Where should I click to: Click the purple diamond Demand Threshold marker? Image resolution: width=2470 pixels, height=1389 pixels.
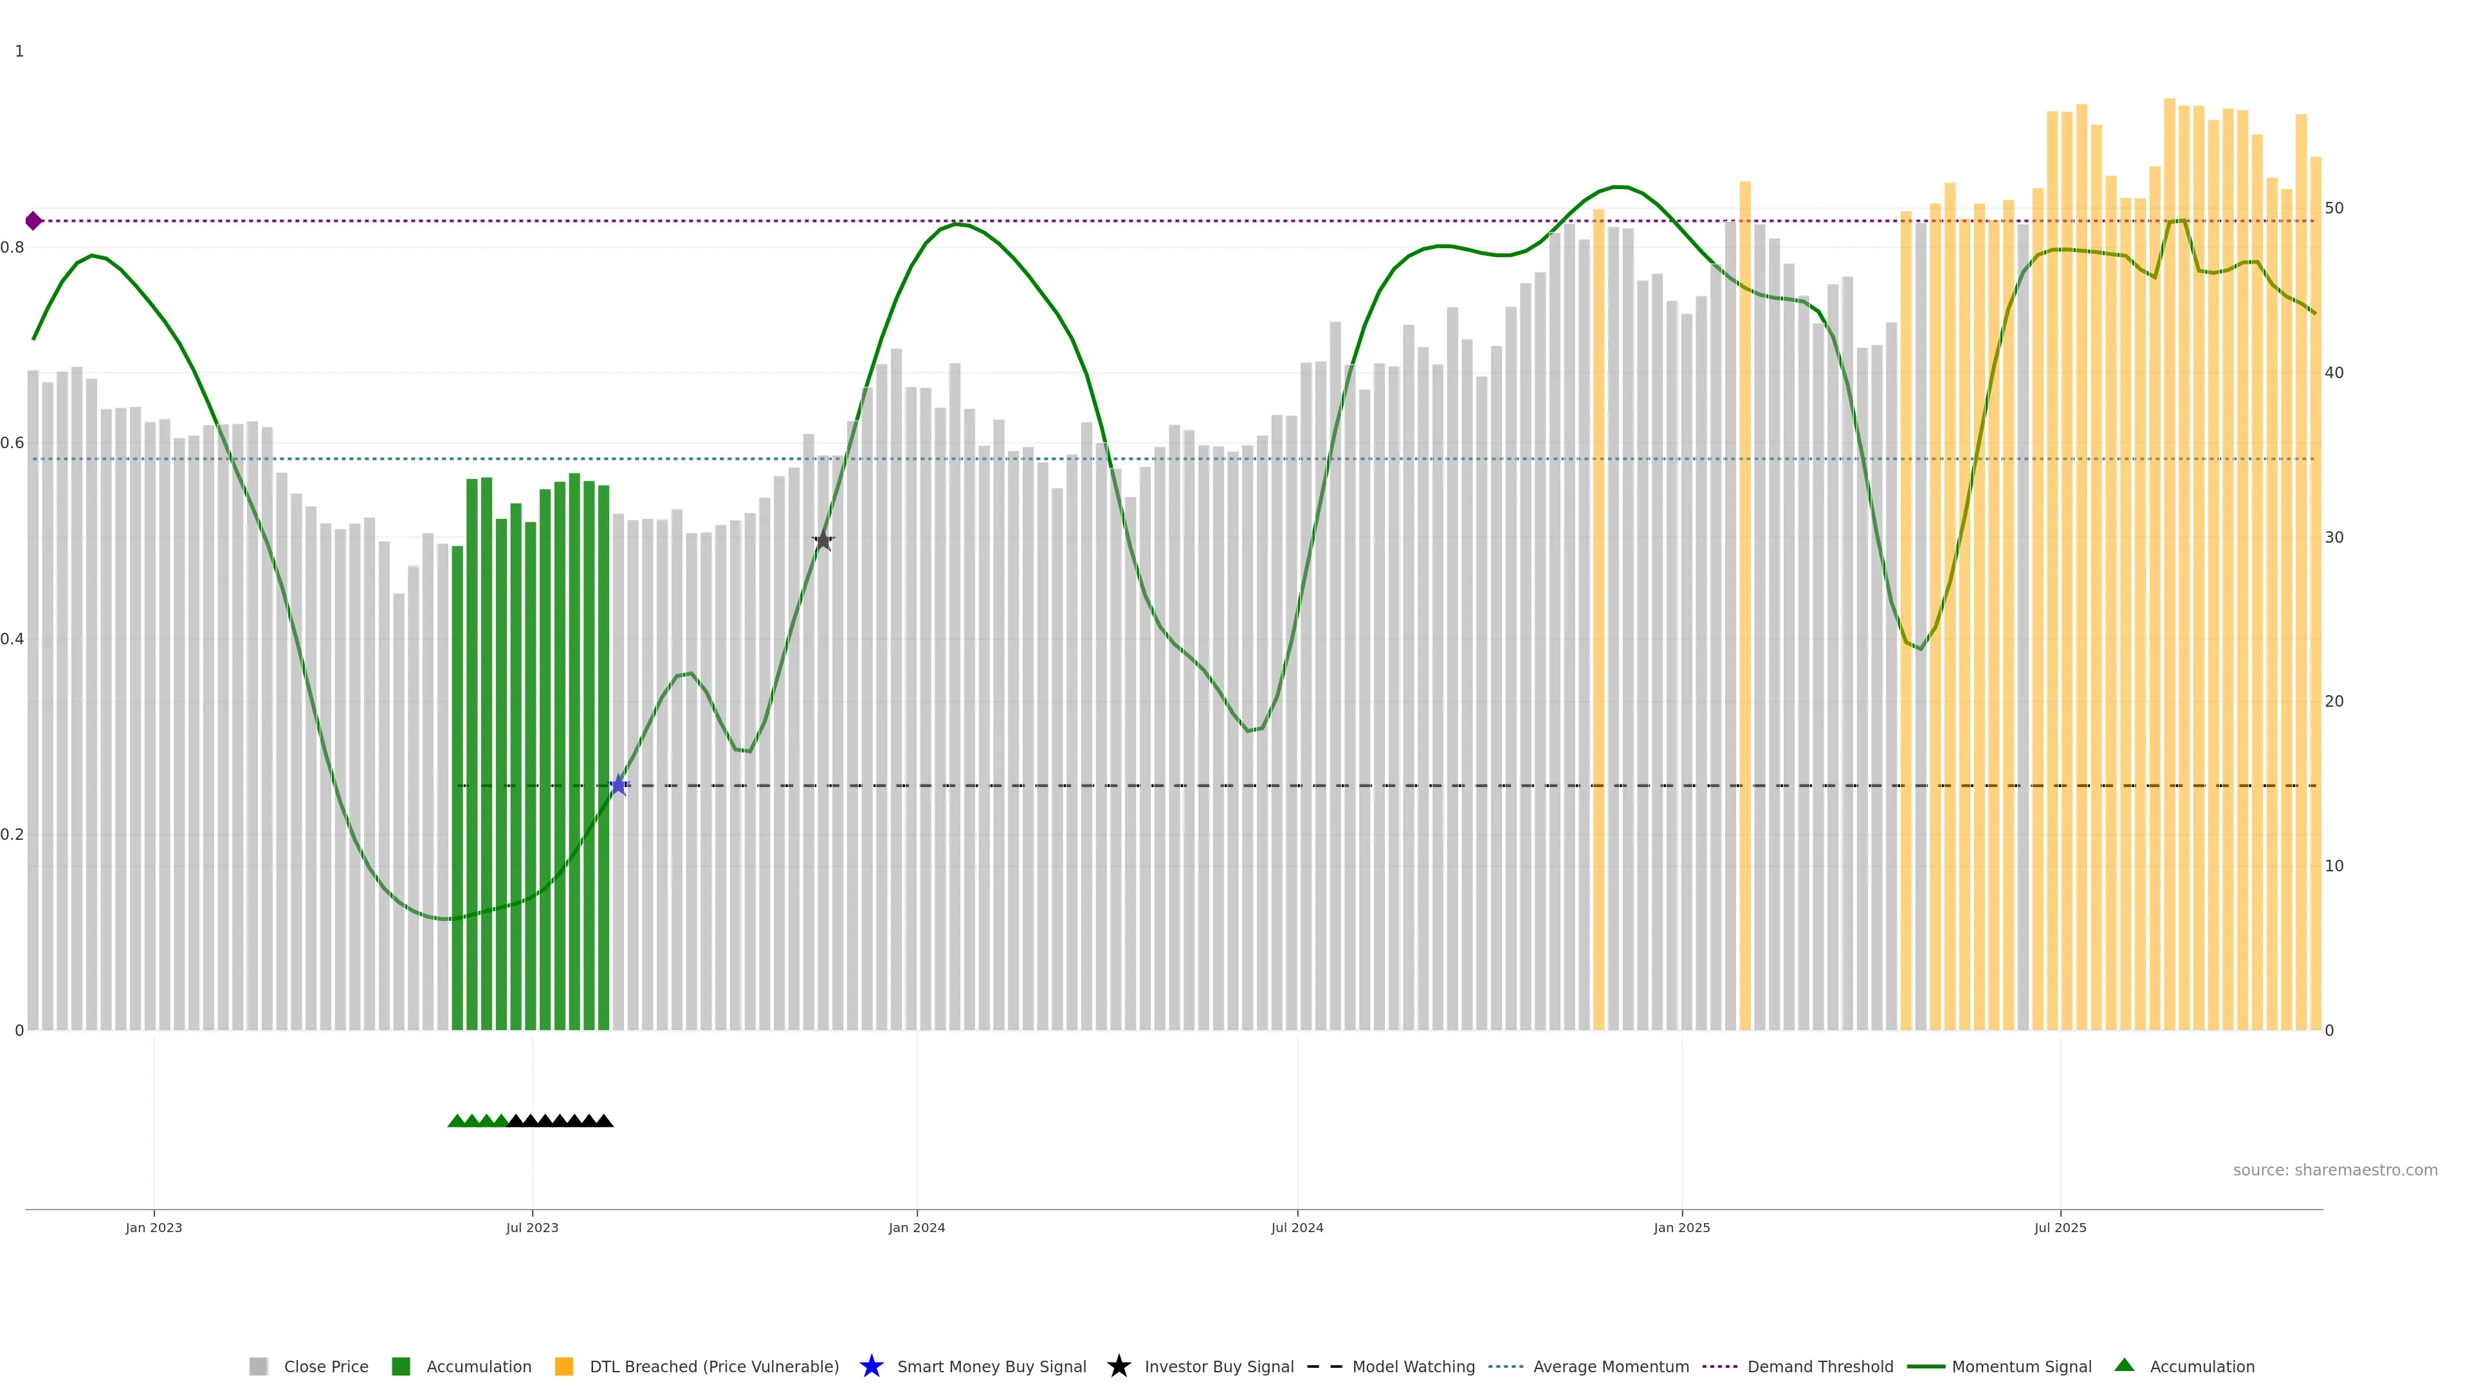33,221
